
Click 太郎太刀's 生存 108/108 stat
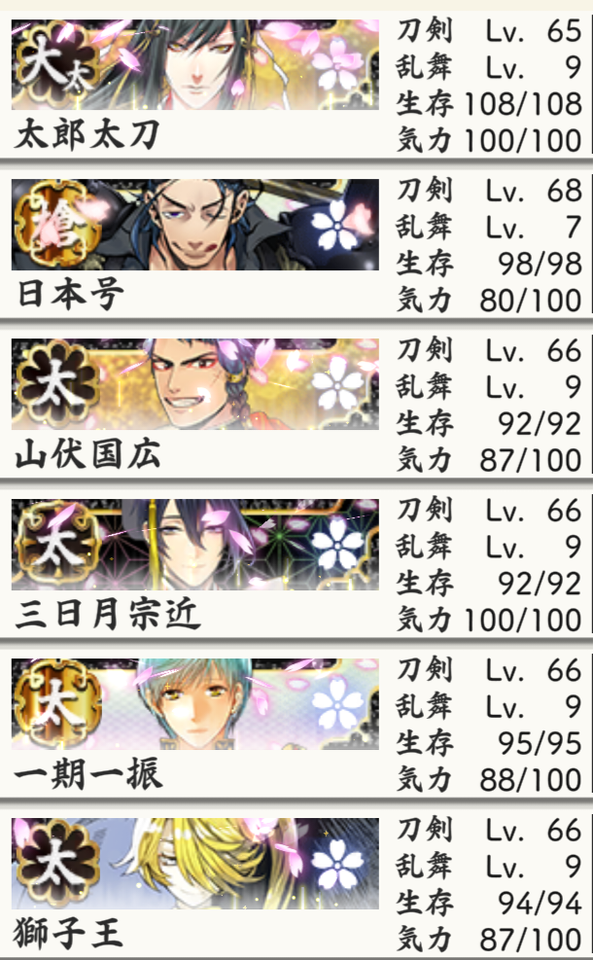(488, 103)
